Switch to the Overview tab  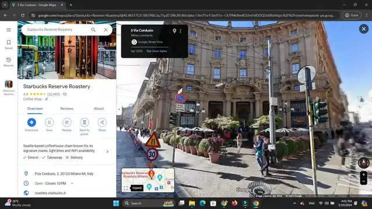35,109
